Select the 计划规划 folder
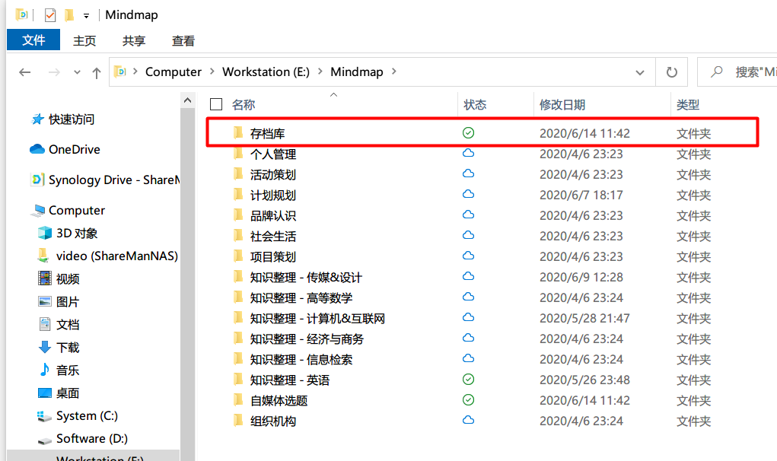The height and width of the screenshot is (461, 777). tap(273, 196)
